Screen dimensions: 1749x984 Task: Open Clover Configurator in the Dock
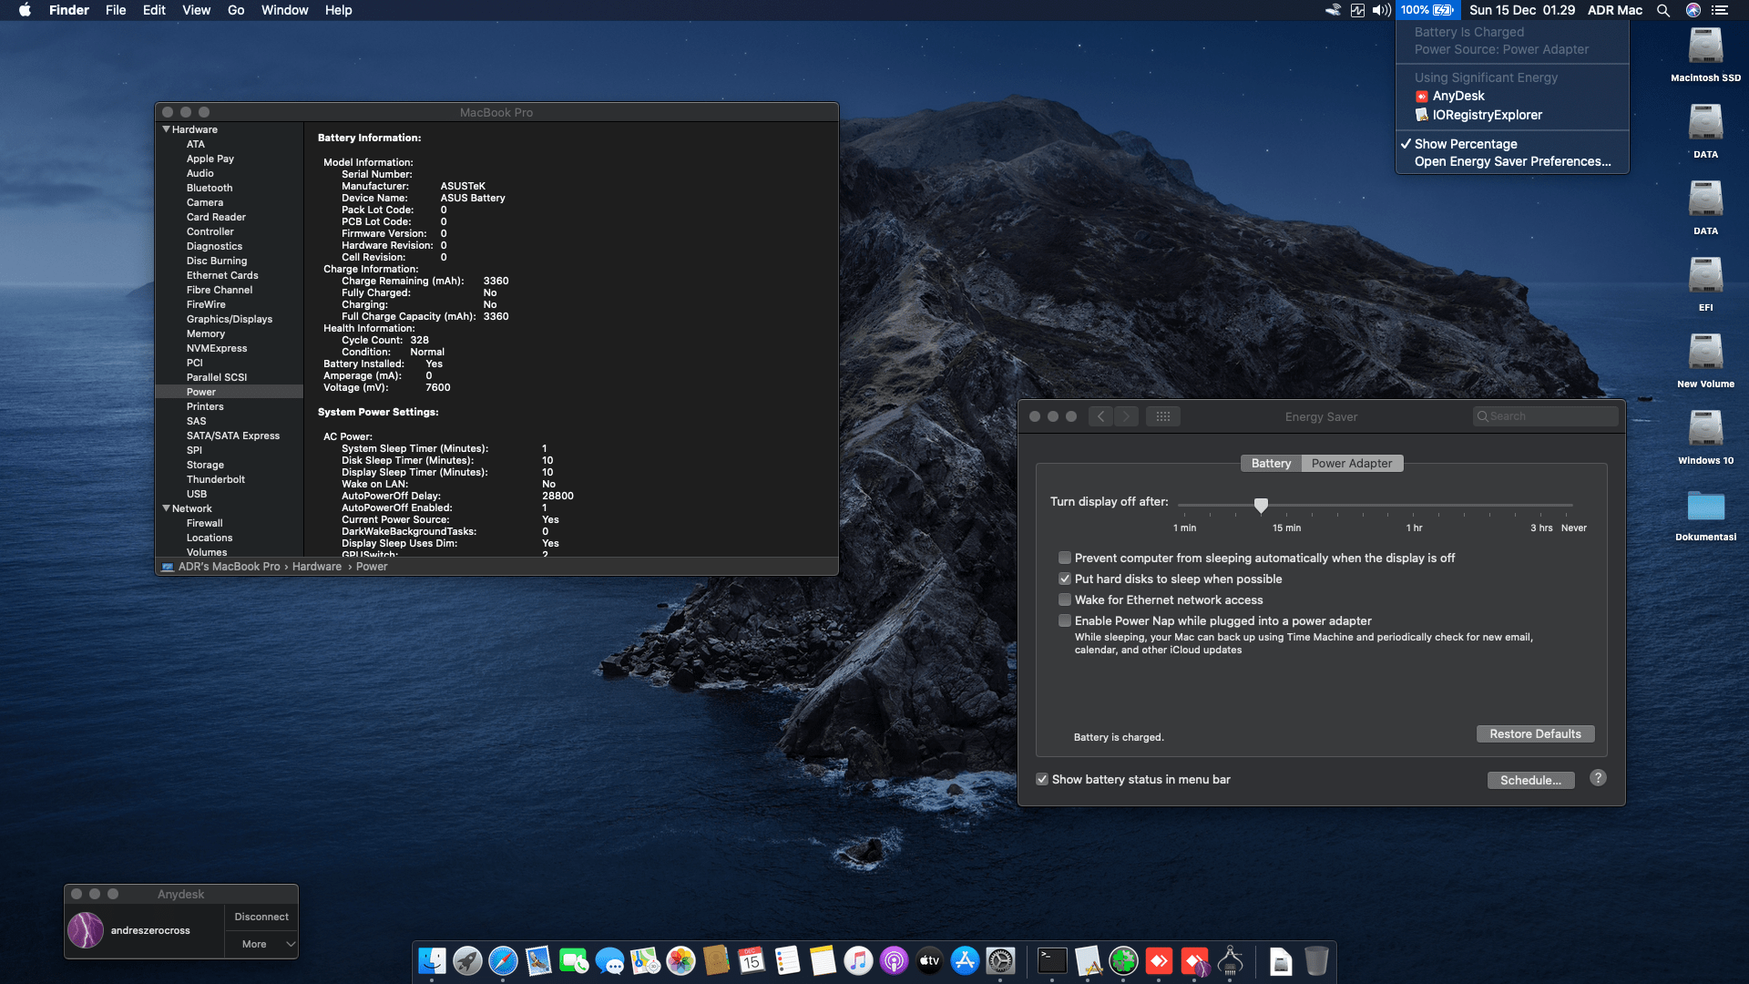1123,960
